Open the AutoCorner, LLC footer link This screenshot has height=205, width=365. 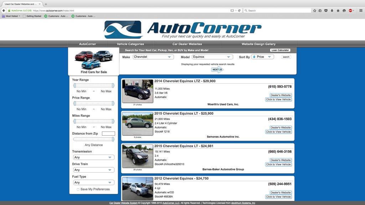point(171,203)
